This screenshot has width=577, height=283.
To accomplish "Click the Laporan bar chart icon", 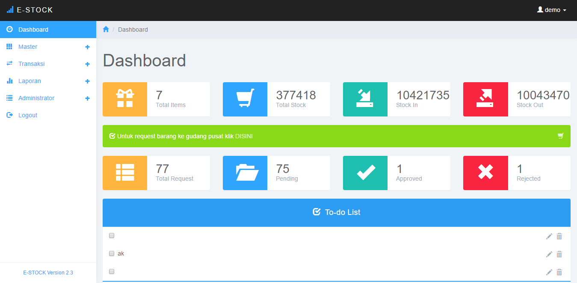I will [9, 80].
